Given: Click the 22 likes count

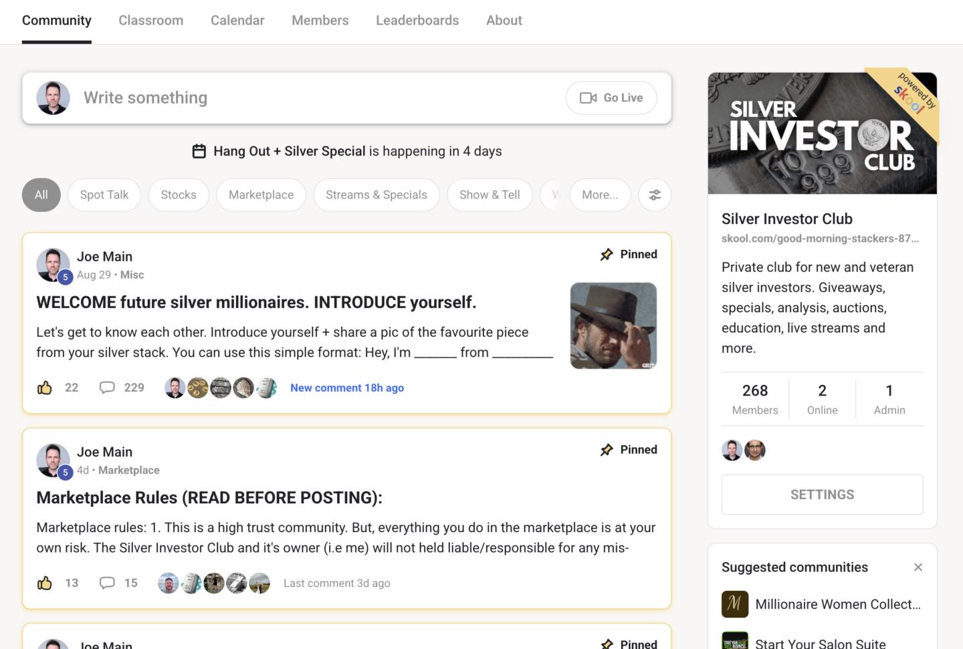Looking at the screenshot, I should [x=72, y=388].
